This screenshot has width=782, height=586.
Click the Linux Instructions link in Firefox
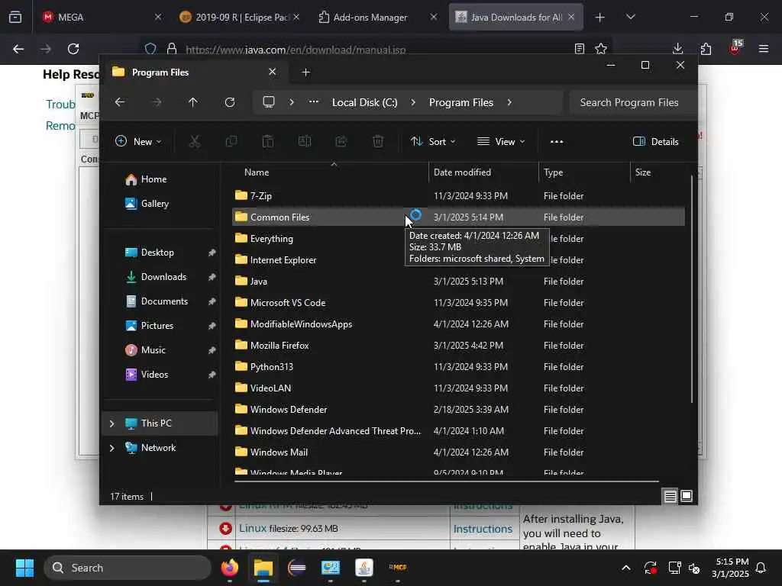point(483,529)
